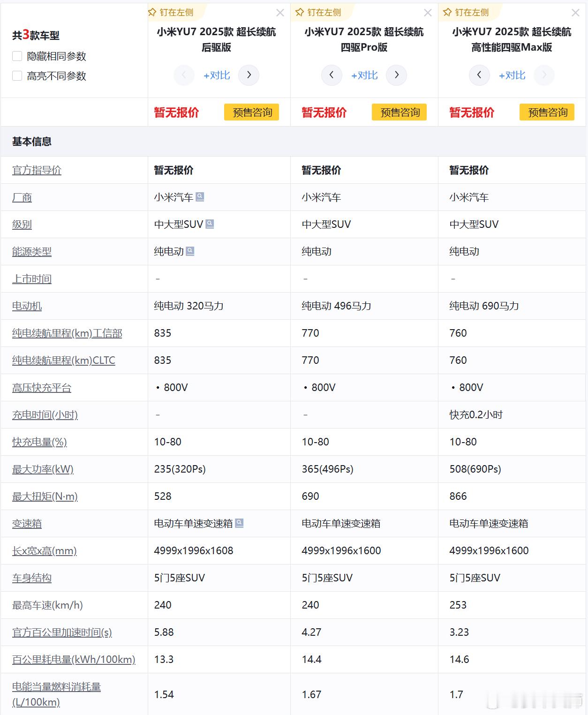Open the 最大扭矩(N·m) parameter link
Image resolution: width=588 pixels, height=715 pixels.
[45, 497]
